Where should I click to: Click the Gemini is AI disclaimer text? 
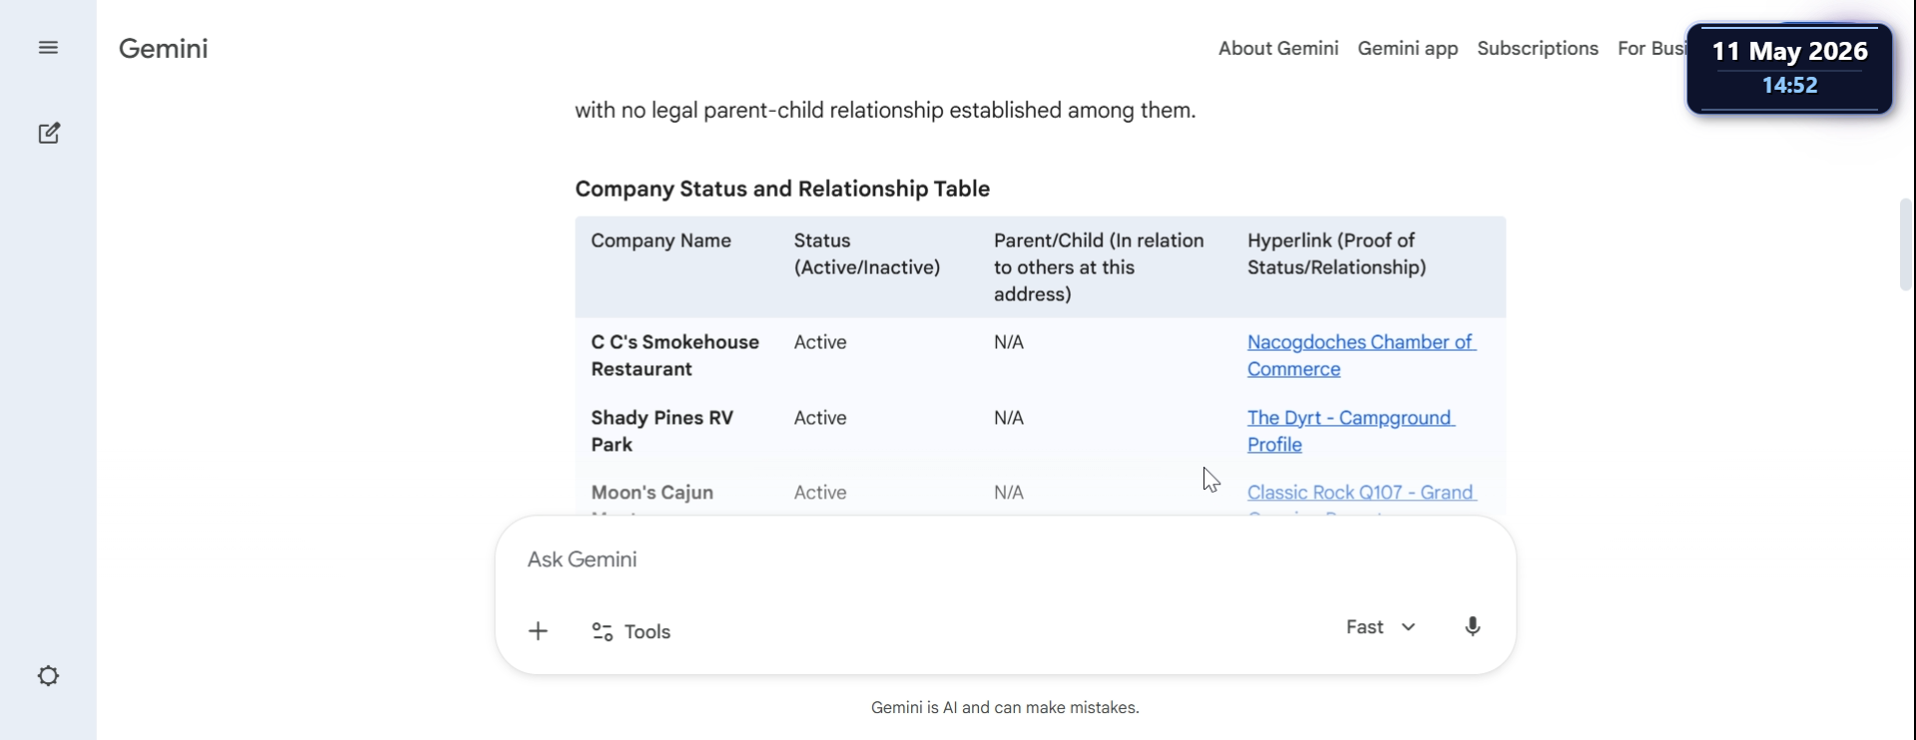click(1005, 708)
